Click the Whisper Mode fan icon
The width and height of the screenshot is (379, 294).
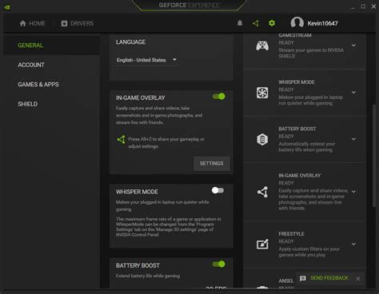point(262,93)
